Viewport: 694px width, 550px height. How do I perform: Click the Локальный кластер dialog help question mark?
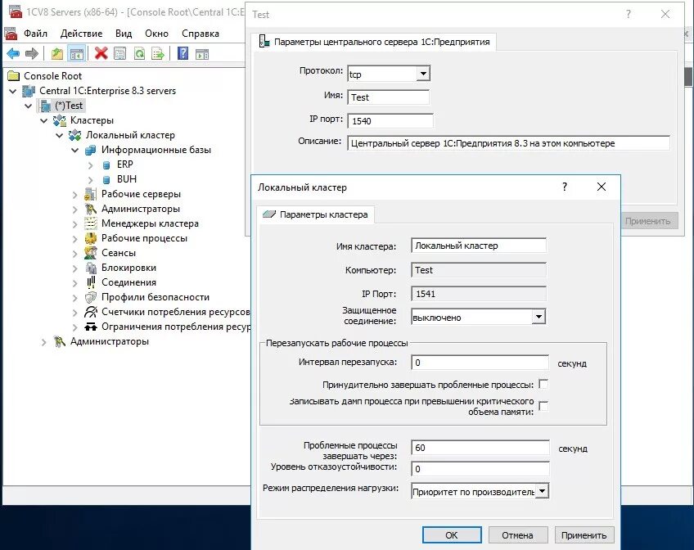click(x=565, y=187)
